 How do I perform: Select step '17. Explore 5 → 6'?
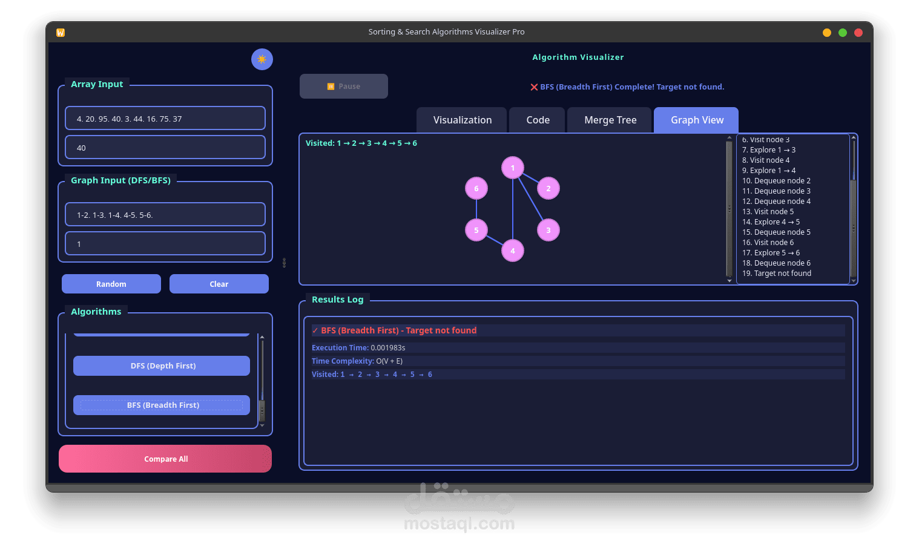pyautogui.click(x=771, y=253)
